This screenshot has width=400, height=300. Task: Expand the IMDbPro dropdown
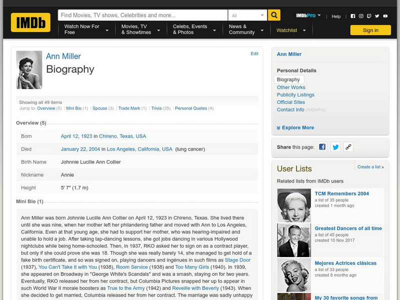(308, 15)
